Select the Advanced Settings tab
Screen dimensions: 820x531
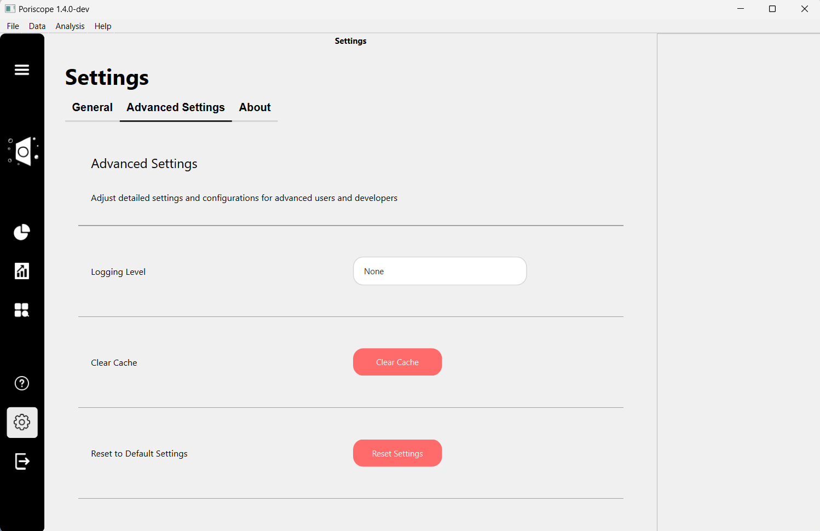tap(175, 107)
